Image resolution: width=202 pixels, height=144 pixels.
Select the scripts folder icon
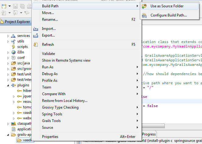point(13,47)
